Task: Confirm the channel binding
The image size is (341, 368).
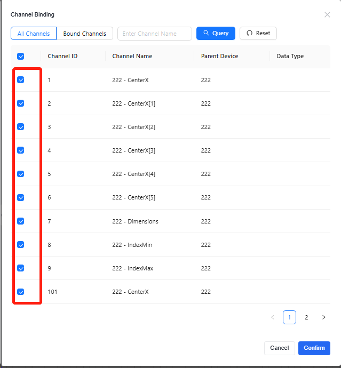Action: coord(314,348)
